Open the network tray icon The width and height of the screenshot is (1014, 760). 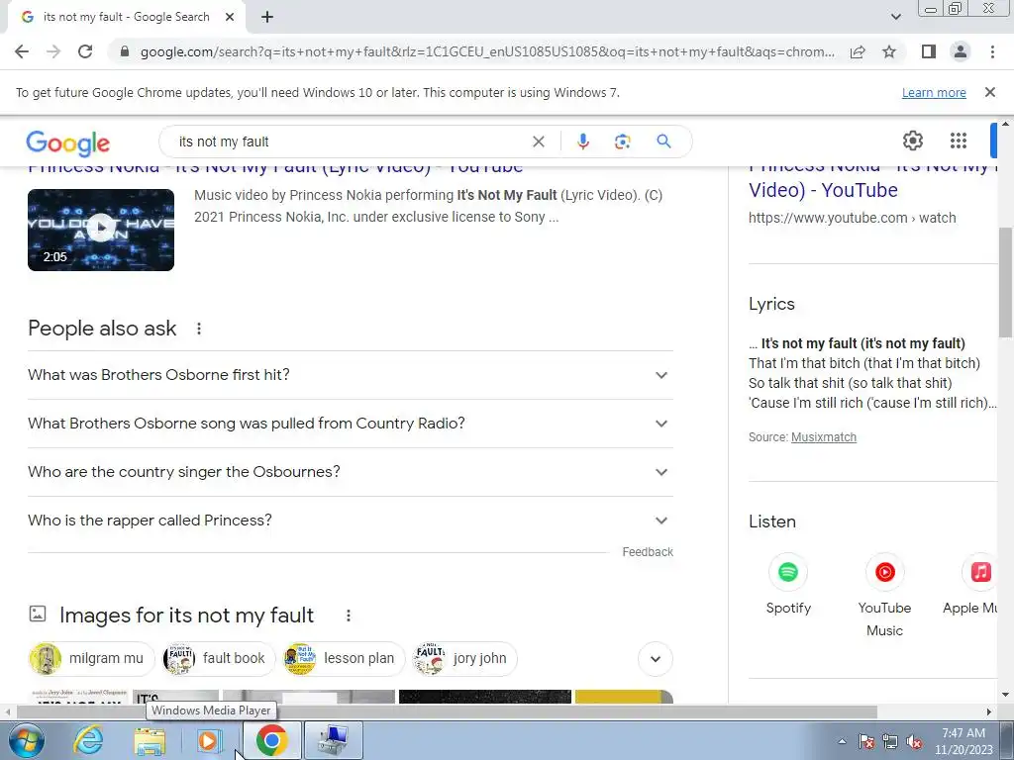pos(890,742)
